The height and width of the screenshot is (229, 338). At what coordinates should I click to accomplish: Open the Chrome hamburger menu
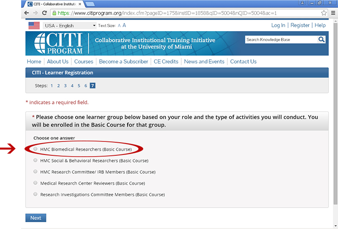pos(333,13)
